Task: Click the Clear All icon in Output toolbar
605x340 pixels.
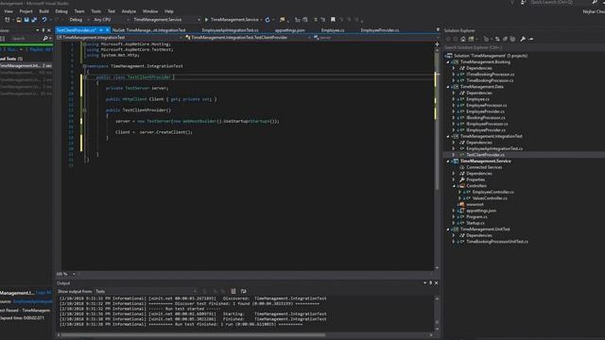Action: (x=233, y=292)
